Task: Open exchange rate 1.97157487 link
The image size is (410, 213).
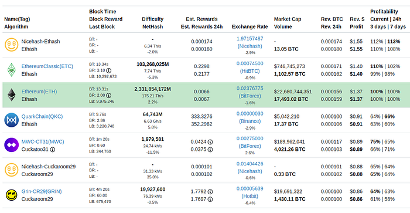Action: 250,39
